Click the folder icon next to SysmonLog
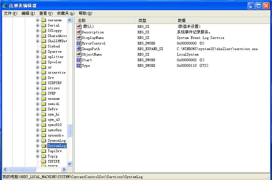The height and width of the screenshot is (180, 272). point(44,140)
